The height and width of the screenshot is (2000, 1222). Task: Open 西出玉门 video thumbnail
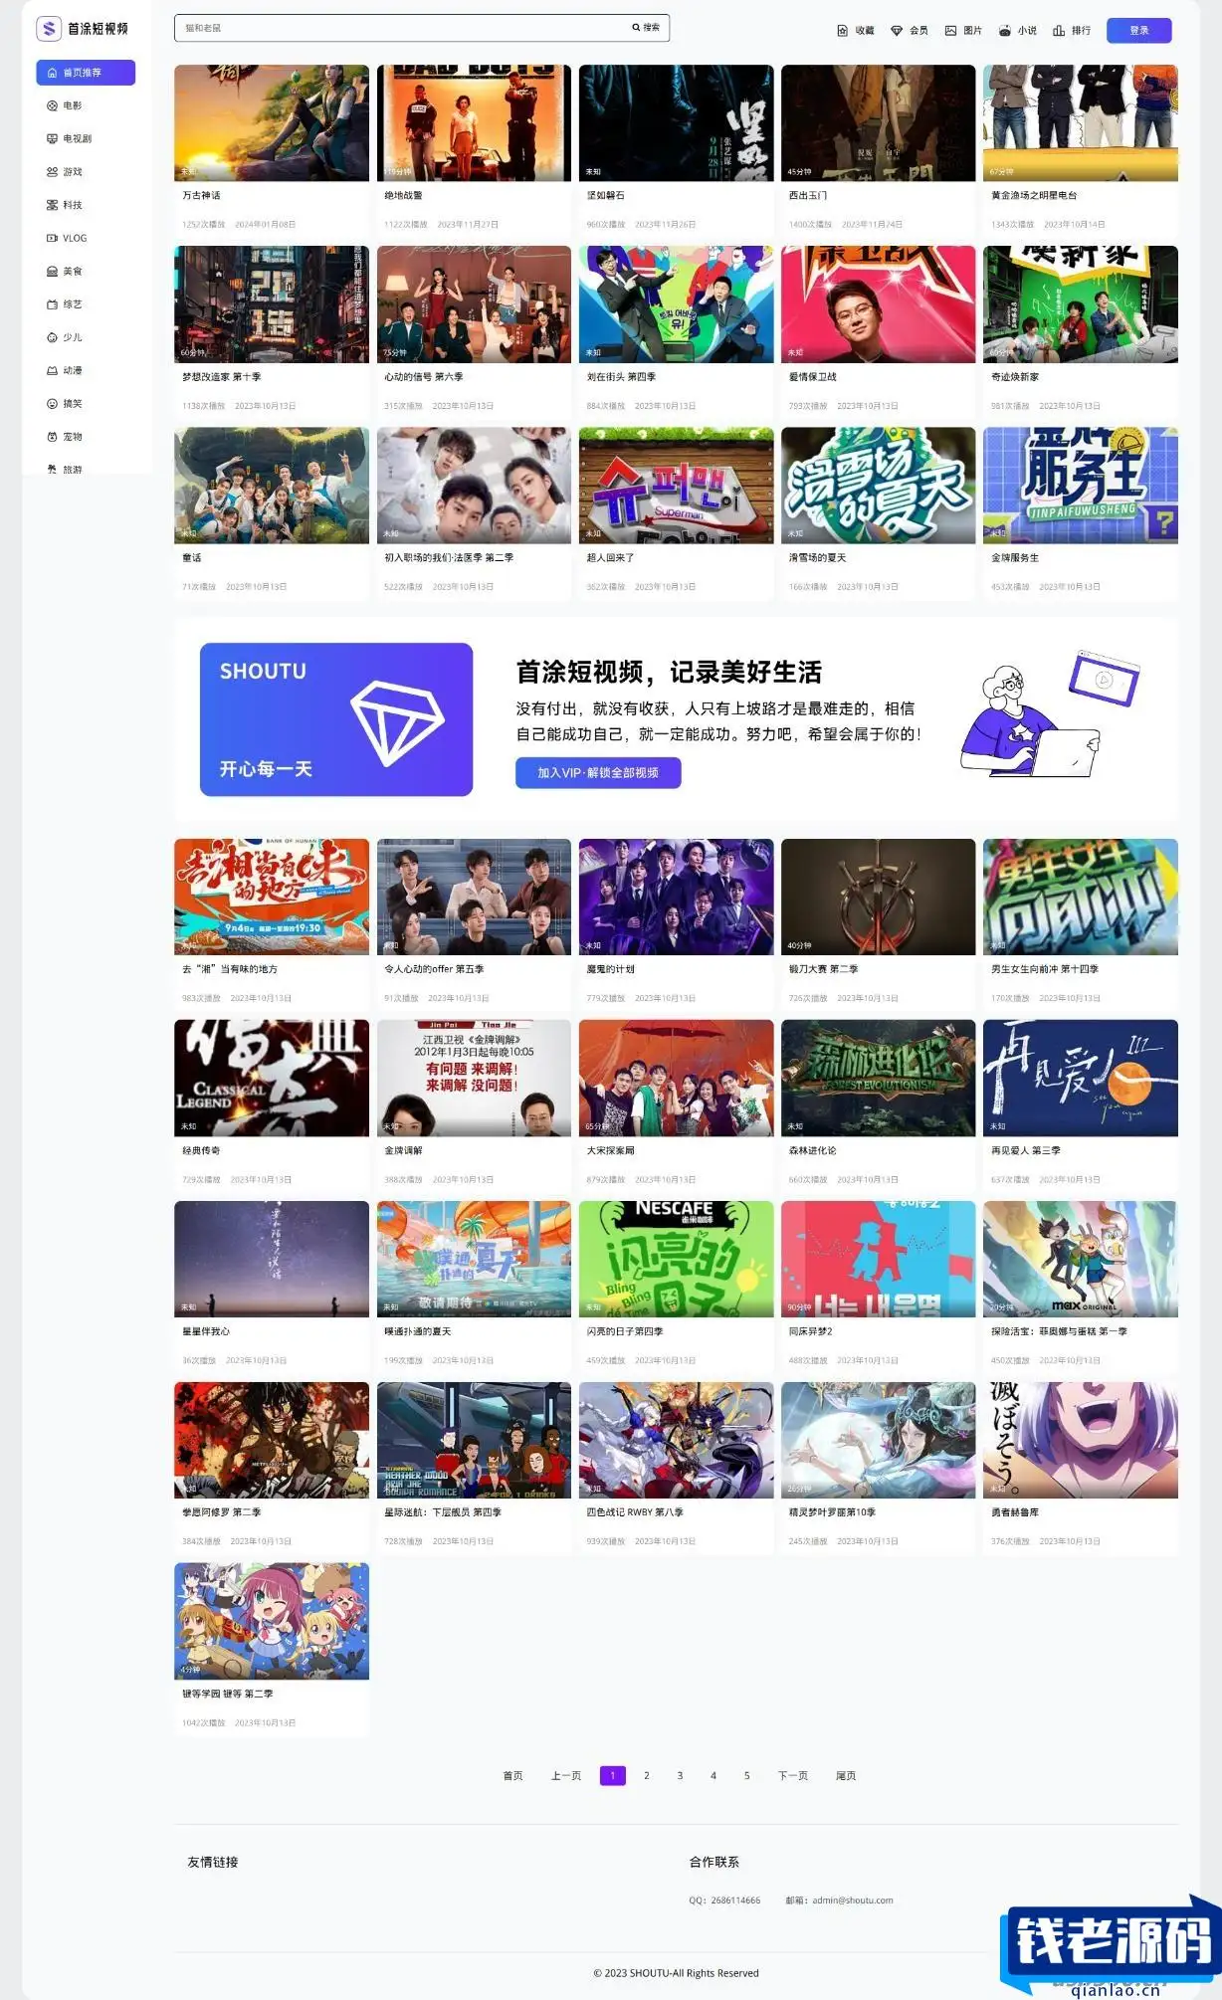click(x=879, y=123)
